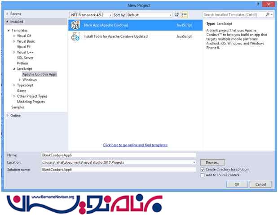Image resolution: width=278 pixels, height=215 pixels.
Task: Expand the Visual C# node arrow
Action: (14, 36)
